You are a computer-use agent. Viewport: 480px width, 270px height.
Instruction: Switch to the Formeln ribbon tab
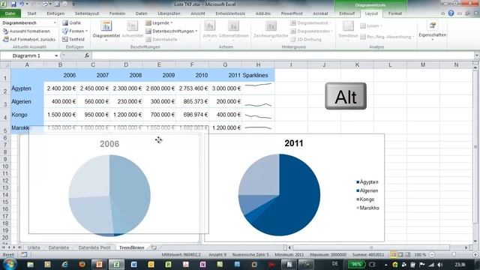click(117, 13)
